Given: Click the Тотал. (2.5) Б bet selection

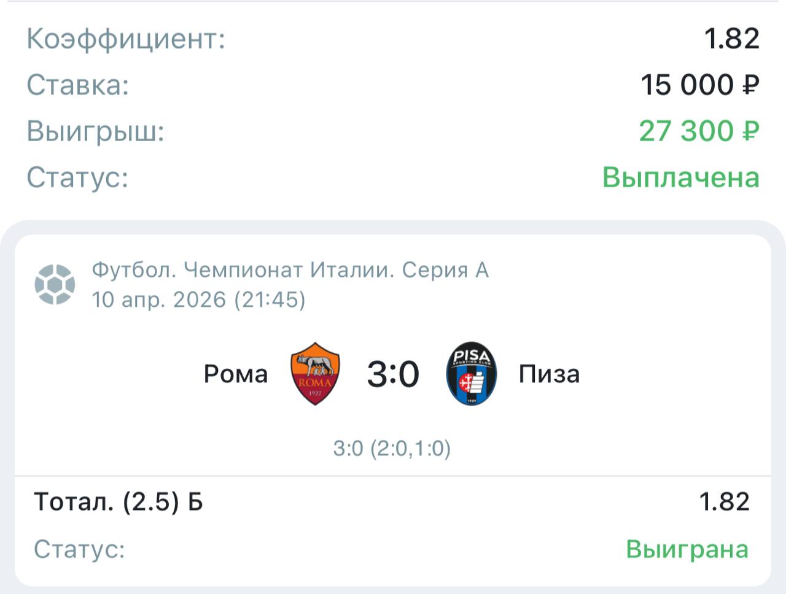Looking at the screenshot, I should coord(119,502).
